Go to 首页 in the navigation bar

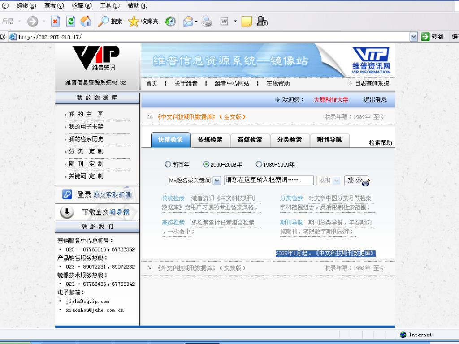tap(152, 83)
